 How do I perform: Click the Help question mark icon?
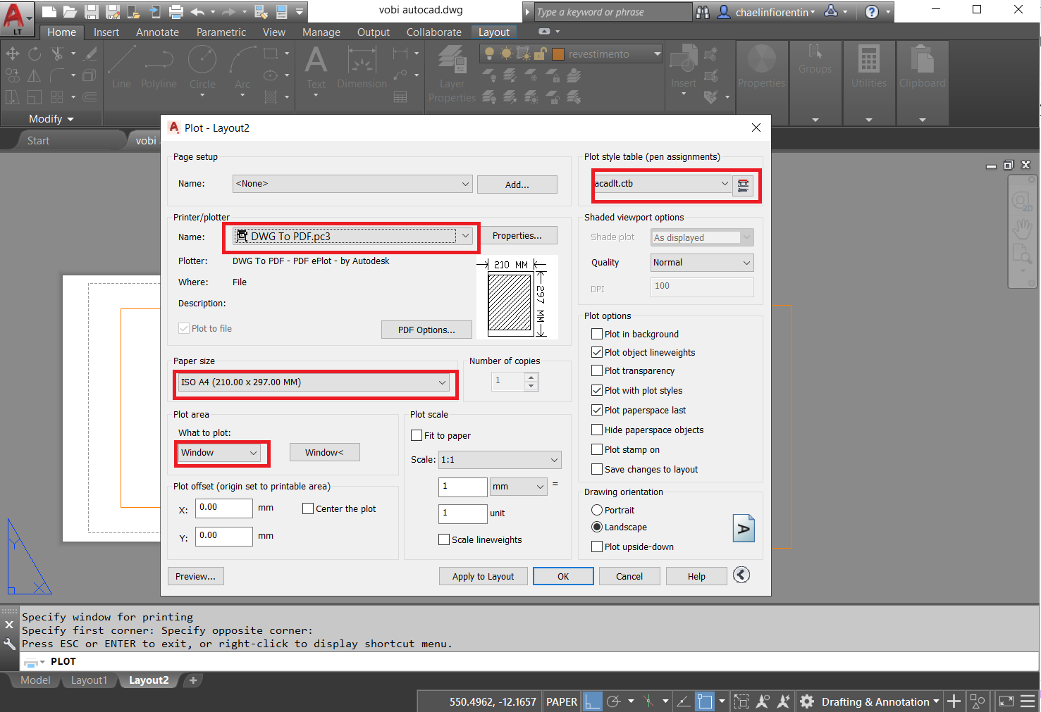click(872, 11)
